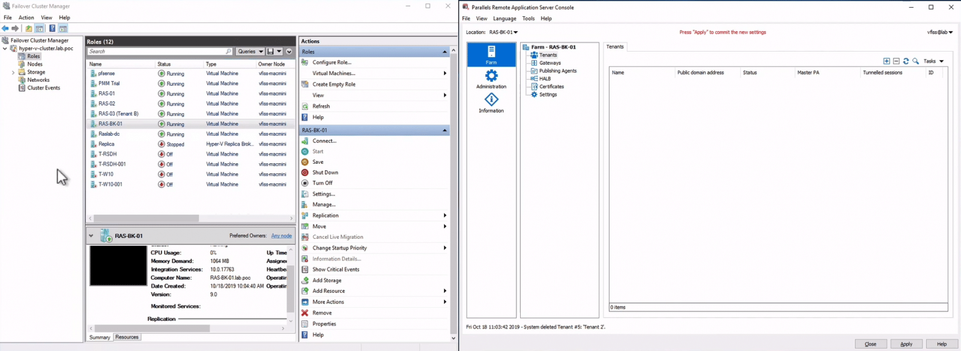Select Publishing Agents in the Farm tree
Viewport: 961px width, 351px height.
tap(558, 71)
